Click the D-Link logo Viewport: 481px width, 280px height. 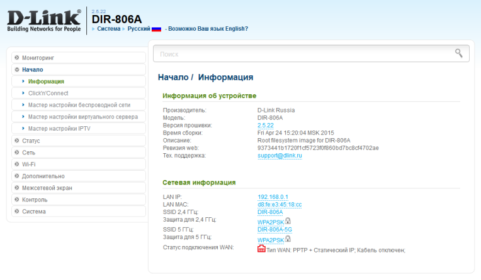coord(44,21)
